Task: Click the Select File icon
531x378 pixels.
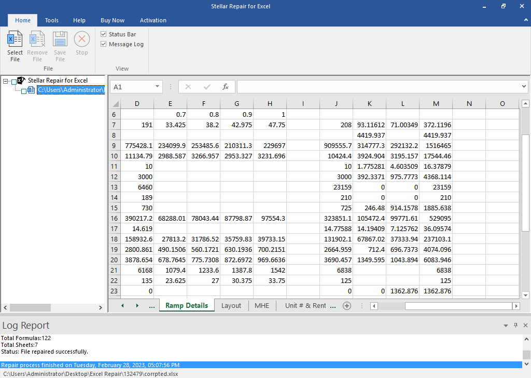Action: point(15,39)
